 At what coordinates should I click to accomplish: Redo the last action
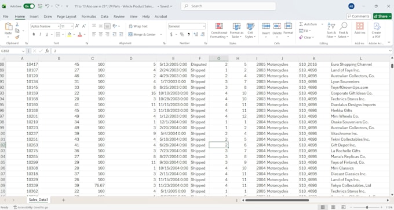(x=57, y=6)
